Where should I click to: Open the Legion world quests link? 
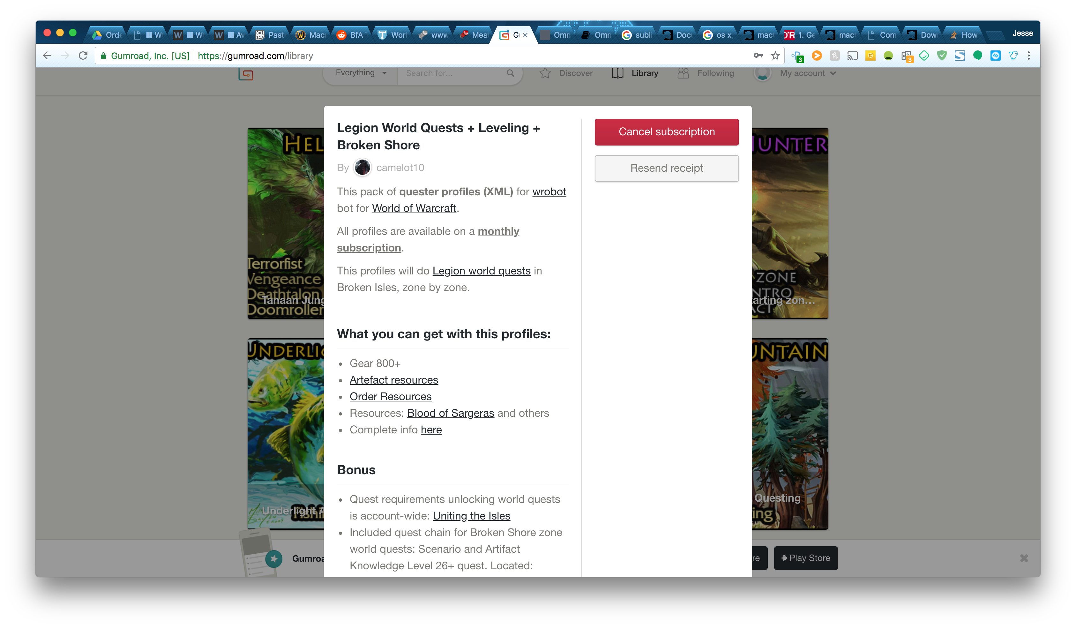[x=481, y=271]
